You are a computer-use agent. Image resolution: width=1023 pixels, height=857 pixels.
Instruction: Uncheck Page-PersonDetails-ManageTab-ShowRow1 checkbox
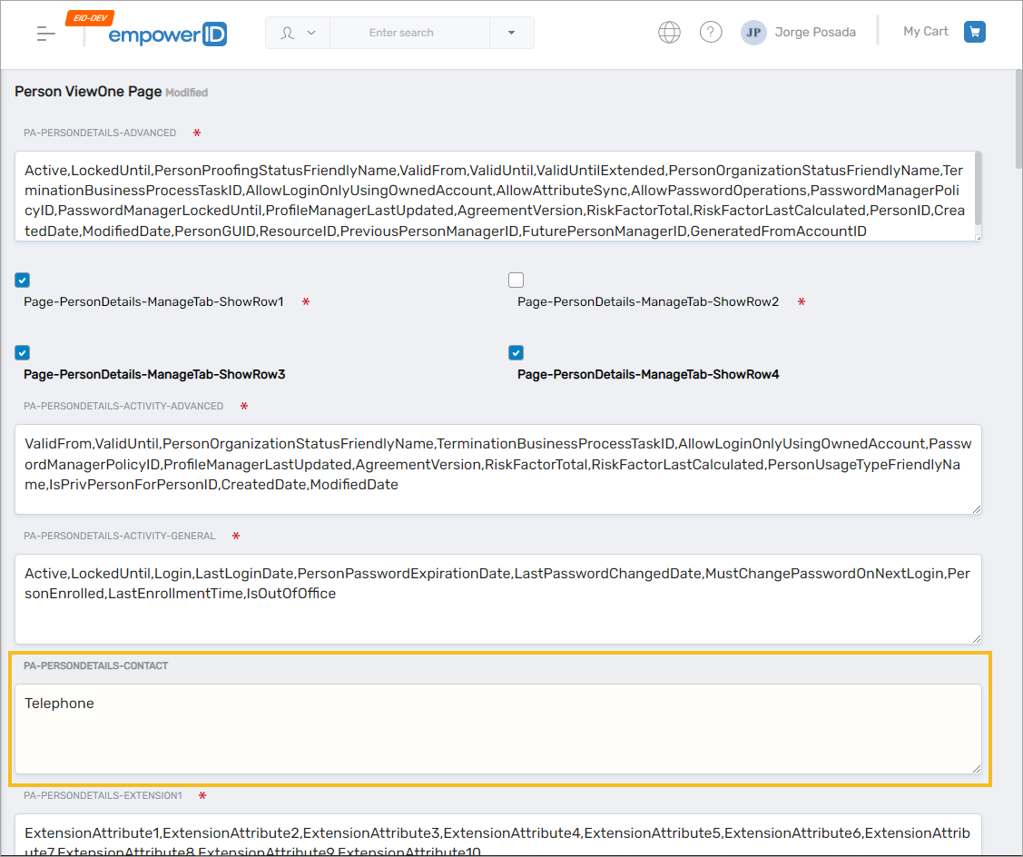[23, 280]
